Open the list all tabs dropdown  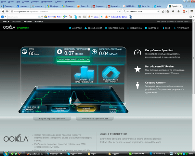point(193,6)
